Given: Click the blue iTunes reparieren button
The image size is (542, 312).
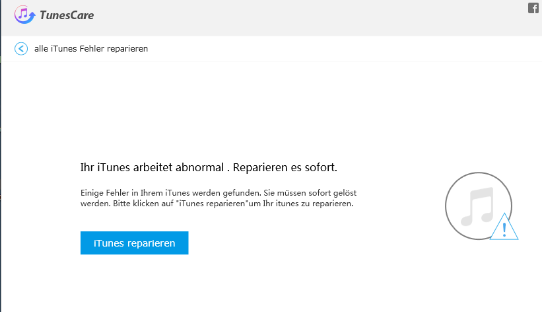Looking at the screenshot, I should 135,243.
